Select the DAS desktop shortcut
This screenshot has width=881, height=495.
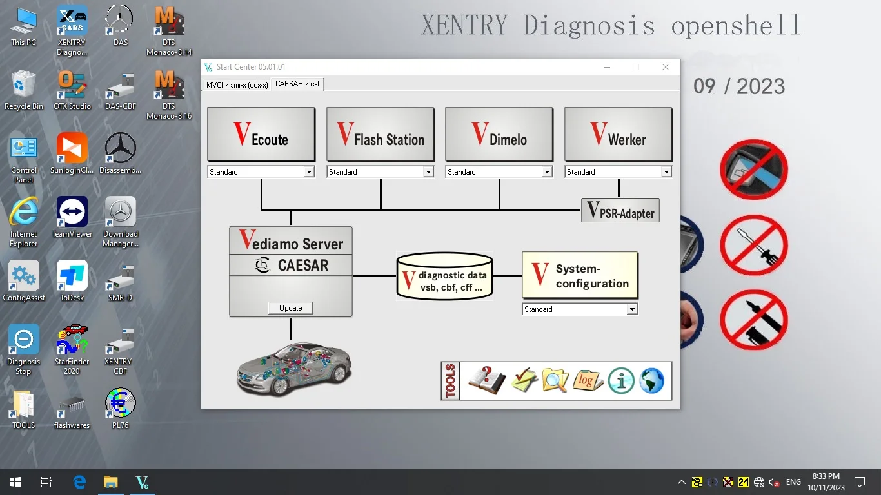pyautogui.click(x=121, y=26)
